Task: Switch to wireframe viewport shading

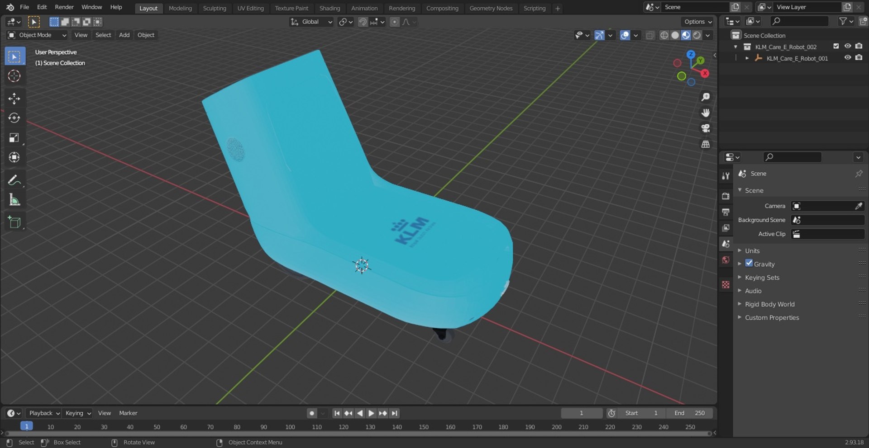Action: click(664, 35)
